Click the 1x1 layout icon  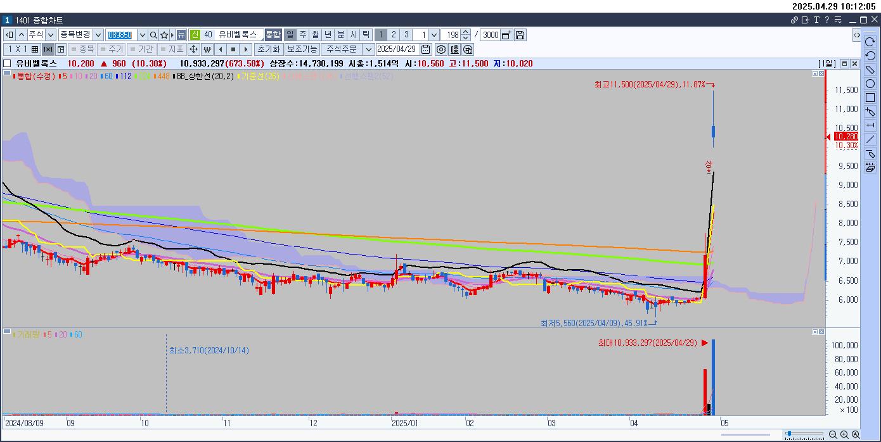click(48, 49)
